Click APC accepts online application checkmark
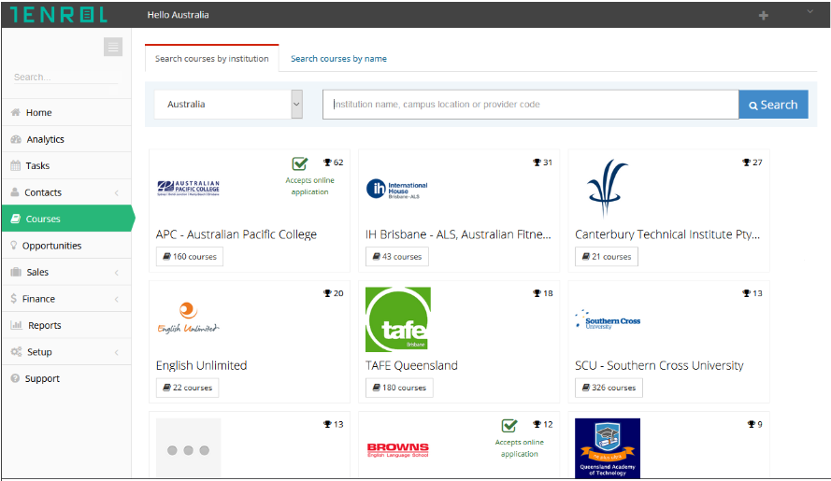This screenshot has height=481, width=831. (x=300, y=163)
